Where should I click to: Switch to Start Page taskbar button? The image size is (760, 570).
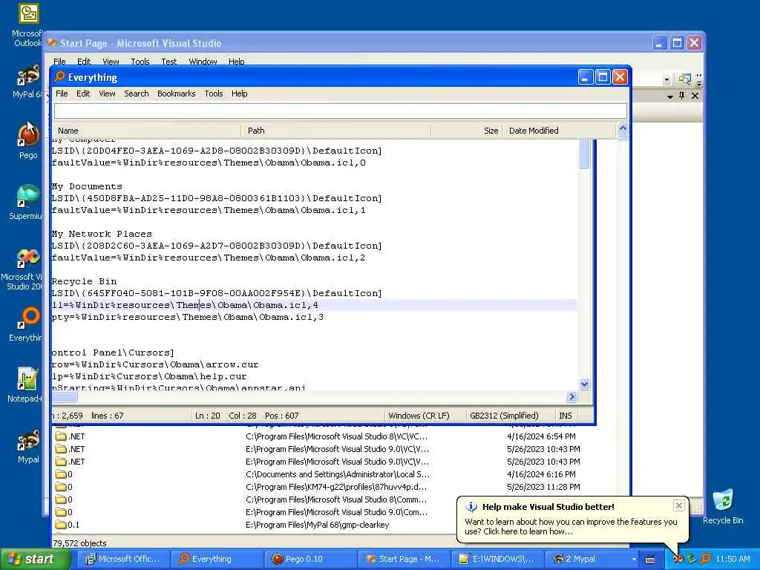click(403, 560)
